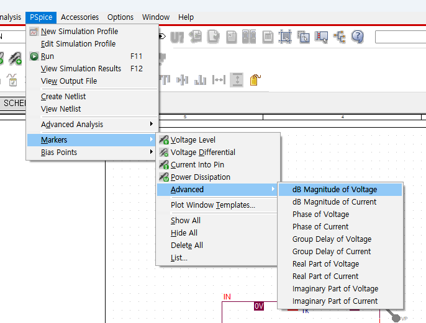
Task: Click the Area Select toolbar icon
Action: (303, 37)
